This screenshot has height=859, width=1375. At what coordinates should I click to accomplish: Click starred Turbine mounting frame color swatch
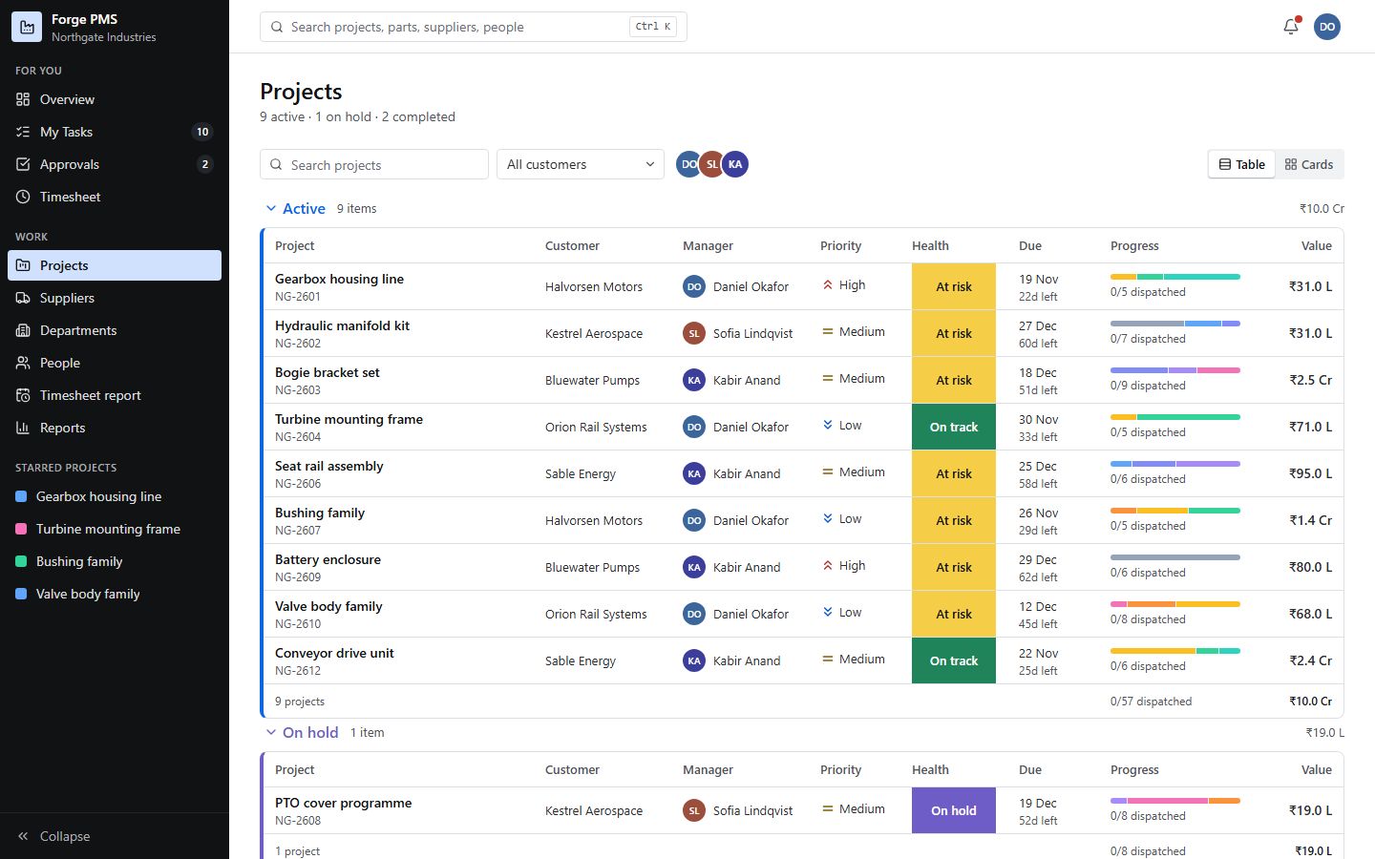(21, 529)
